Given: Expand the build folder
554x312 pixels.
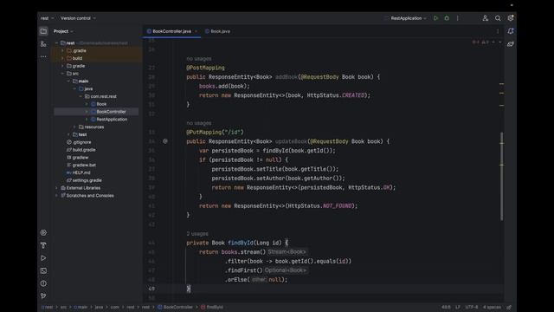Looking at the screenshot, I should (x=63, y=58).
